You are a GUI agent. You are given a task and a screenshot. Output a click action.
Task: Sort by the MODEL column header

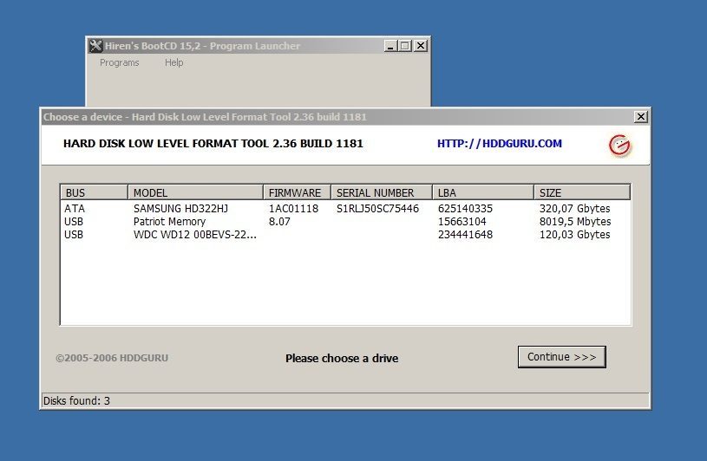click(x=195, y=192)
